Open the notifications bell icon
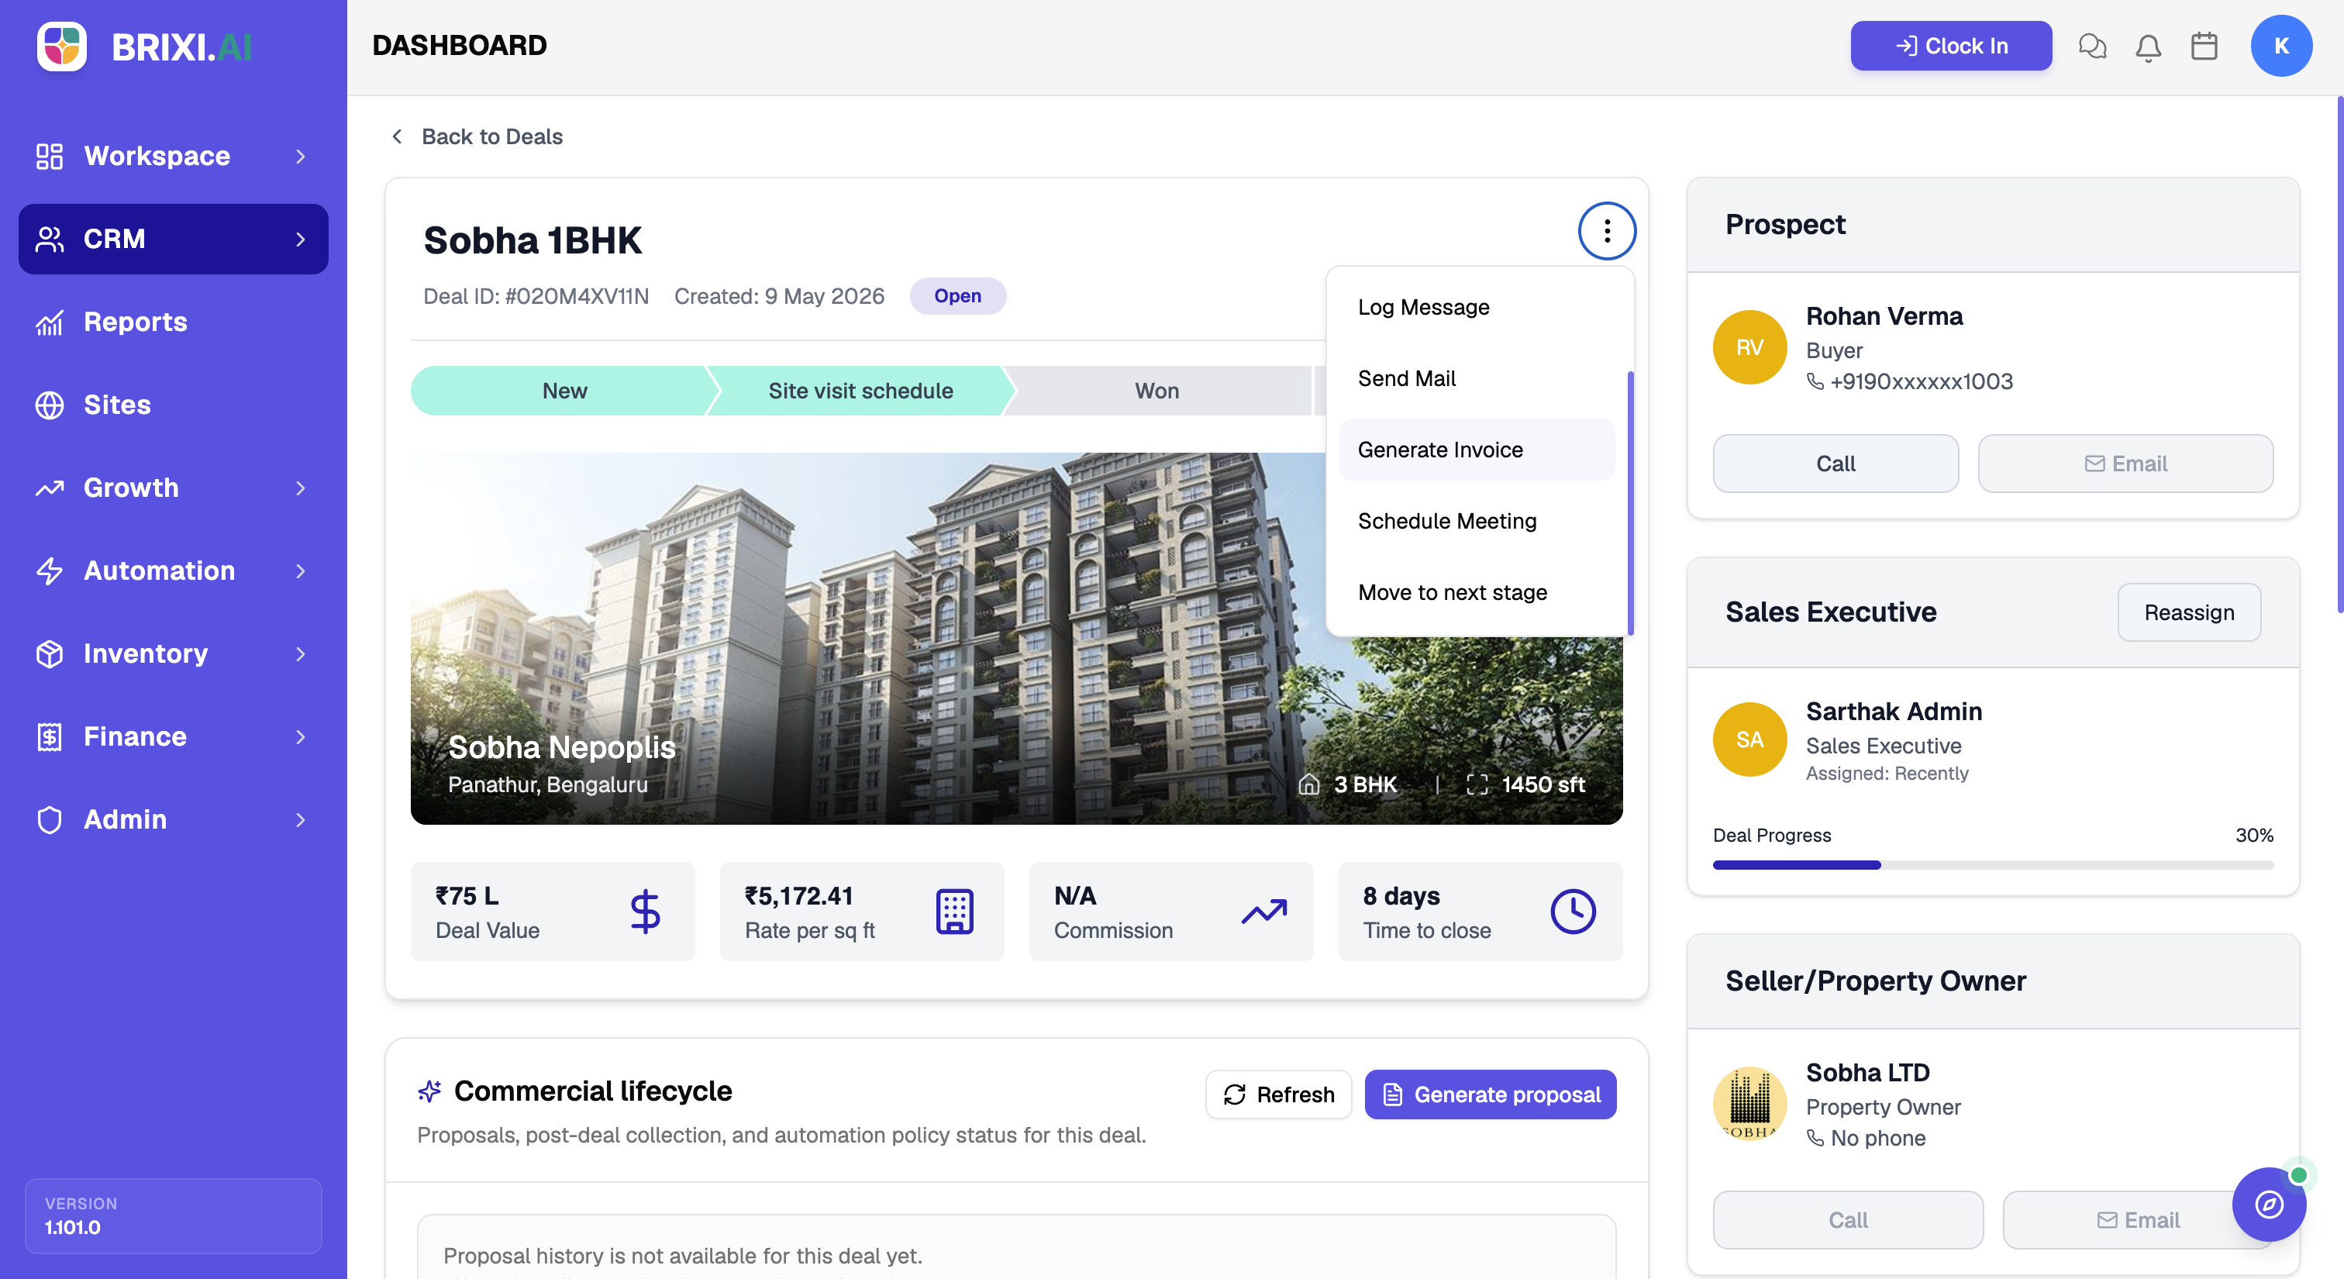2344x1279 pixels. click(2149, 47)
